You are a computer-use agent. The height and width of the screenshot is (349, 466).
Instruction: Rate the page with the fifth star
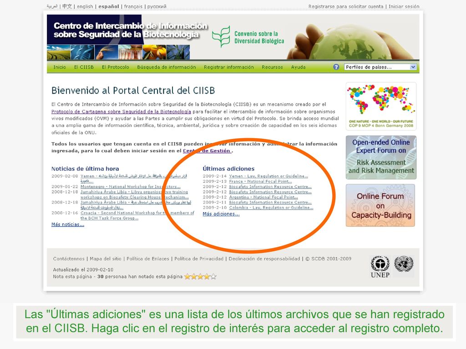coord(213,277)
